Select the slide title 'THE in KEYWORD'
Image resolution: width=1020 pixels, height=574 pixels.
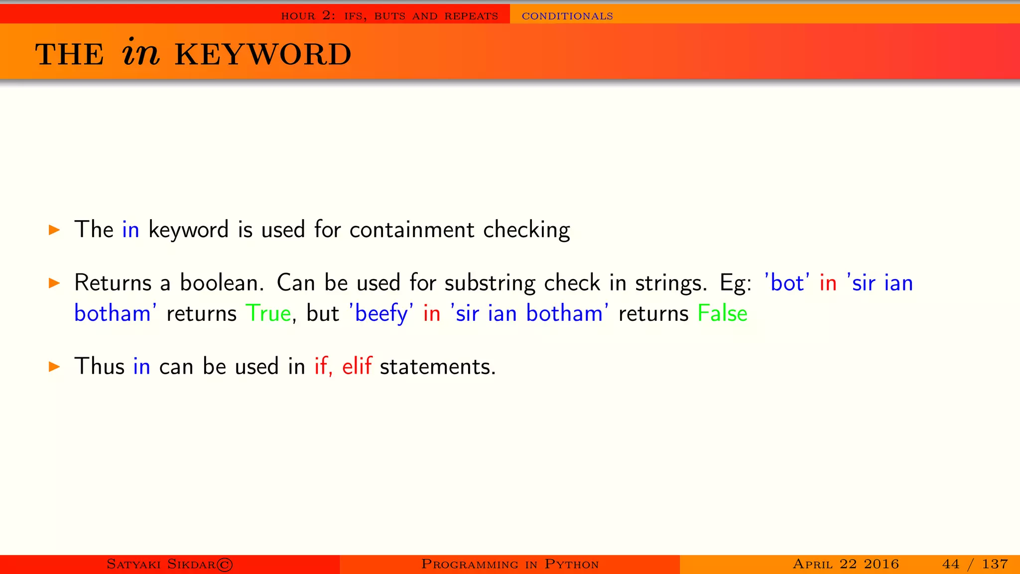193,53
